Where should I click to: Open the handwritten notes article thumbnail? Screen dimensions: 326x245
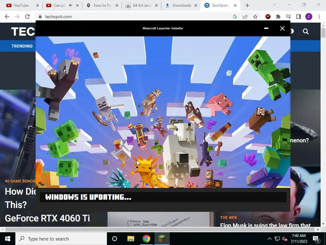pos(160,219)
